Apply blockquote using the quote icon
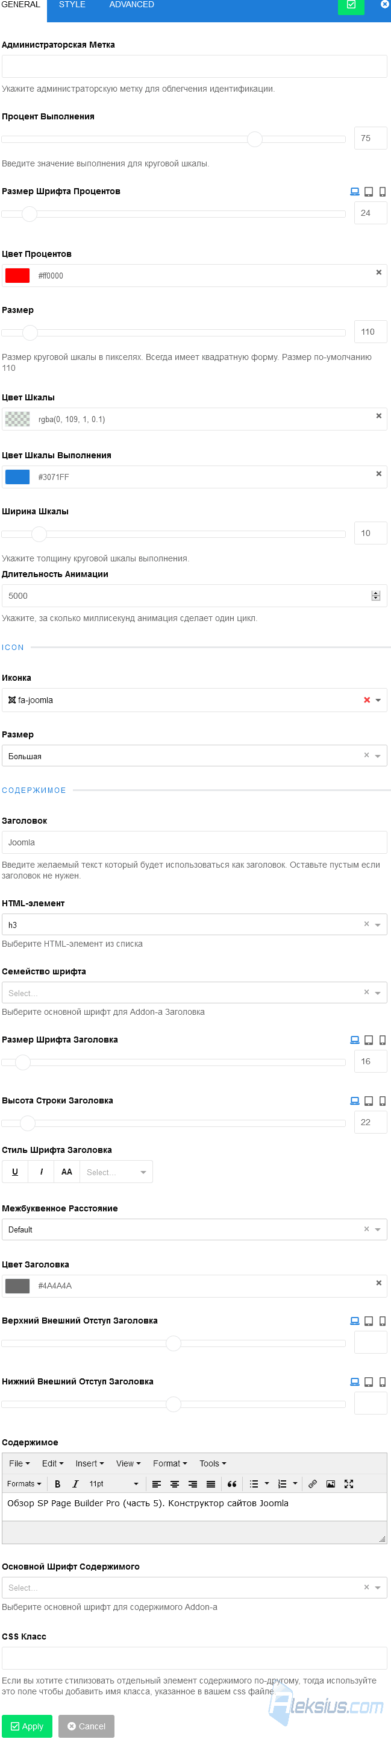 coord(231,1483)
